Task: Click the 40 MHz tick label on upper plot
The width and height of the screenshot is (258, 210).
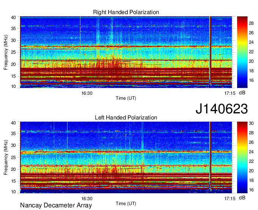Action: (13, 17)
